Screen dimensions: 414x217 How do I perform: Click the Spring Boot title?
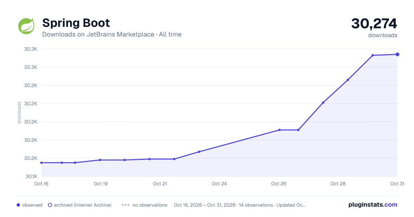click(76, 23)
